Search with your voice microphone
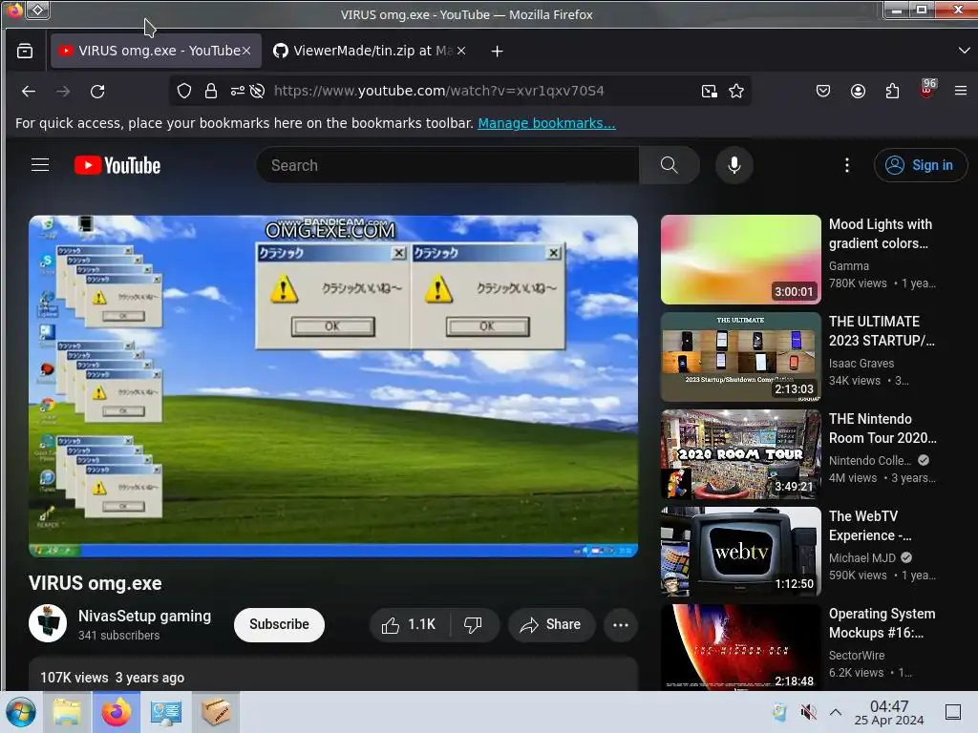The image size is (978, 733). [734, 165]
